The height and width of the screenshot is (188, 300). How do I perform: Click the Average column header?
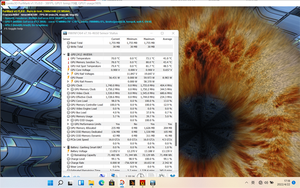click(167, 39)
